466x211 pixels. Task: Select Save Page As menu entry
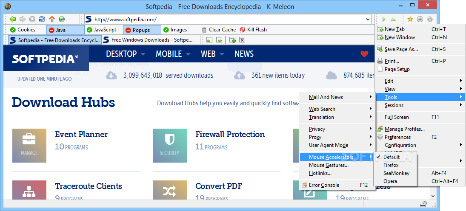coord(420,49)
